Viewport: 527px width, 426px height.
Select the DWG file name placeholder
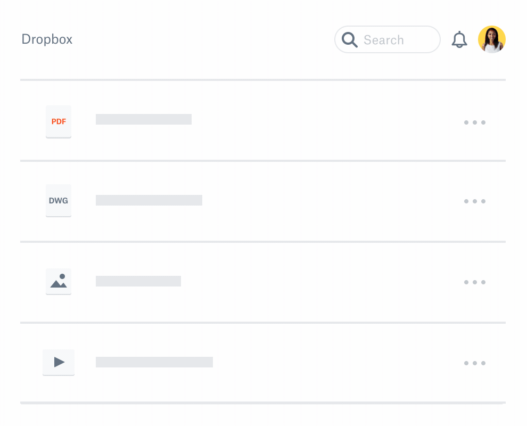coord(149,200)
